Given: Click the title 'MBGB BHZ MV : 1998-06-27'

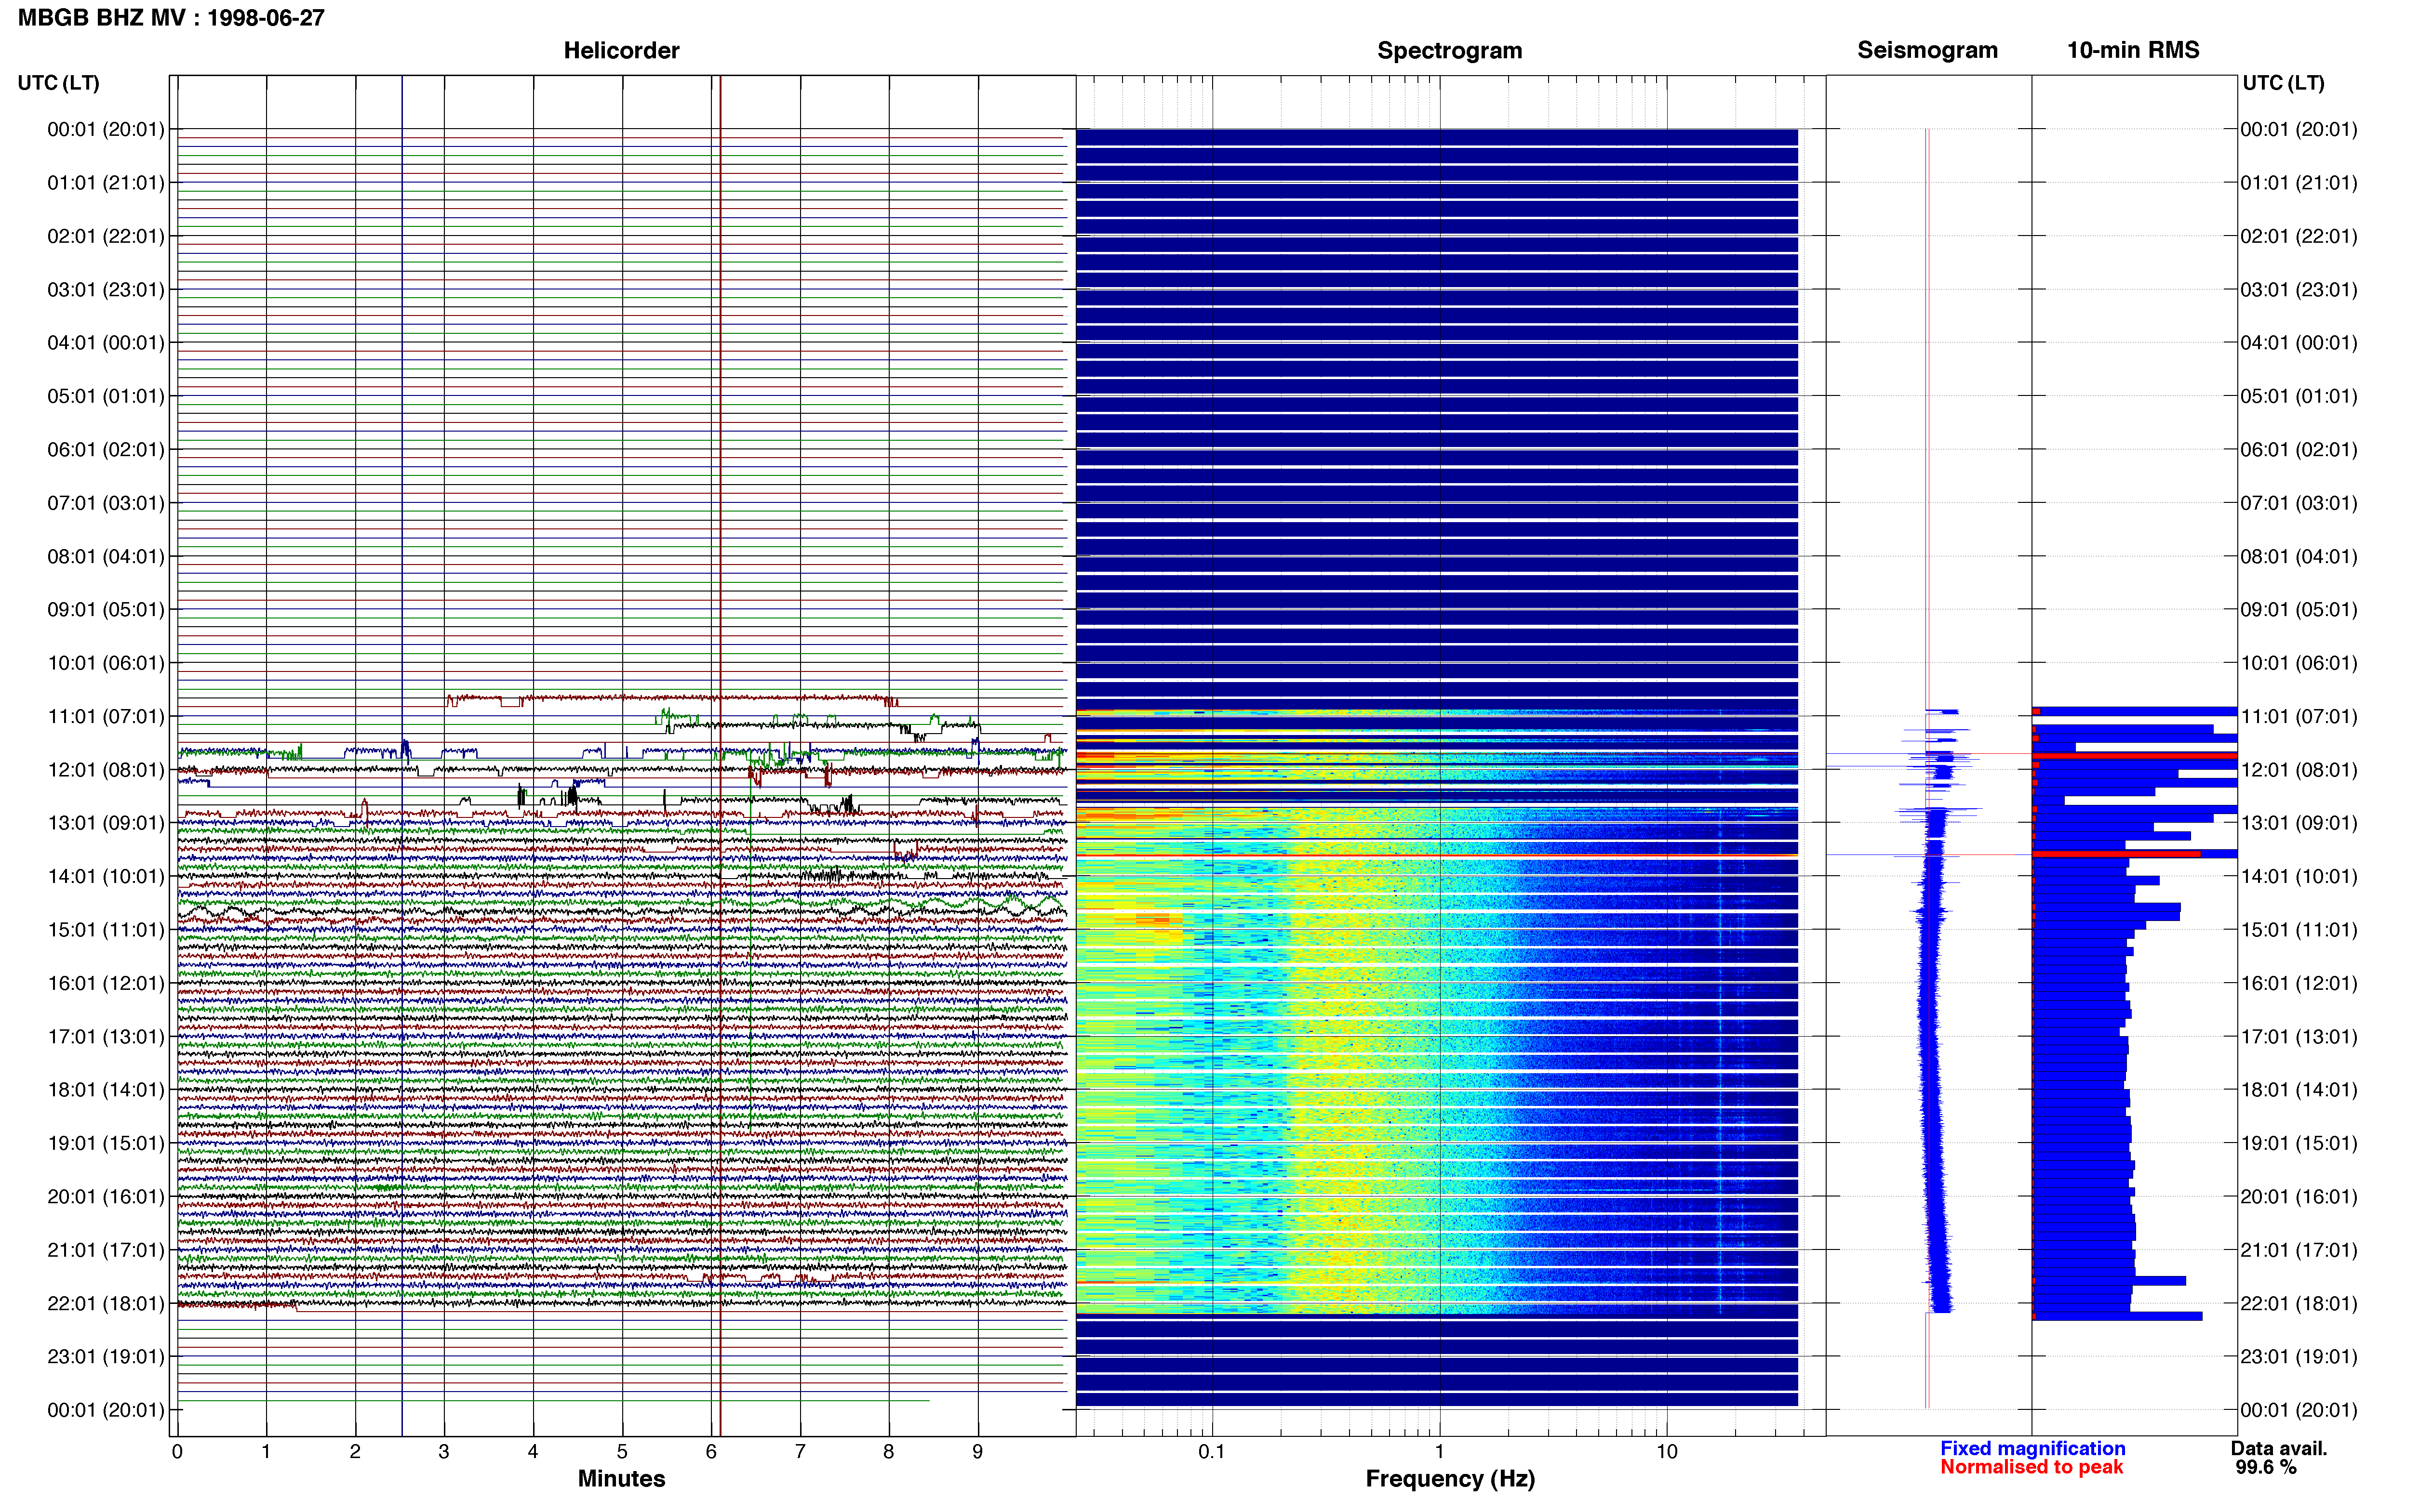Looking at the screenshot, I should click(171, 18).
